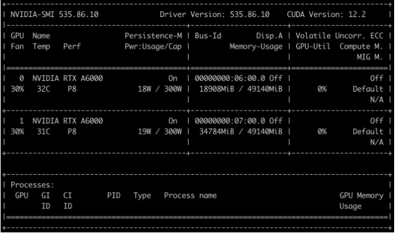The width and height of the screenshot is (396, 233).
Task: Click bus id '00000000:07:00.0'
Action: click(230, 121)
